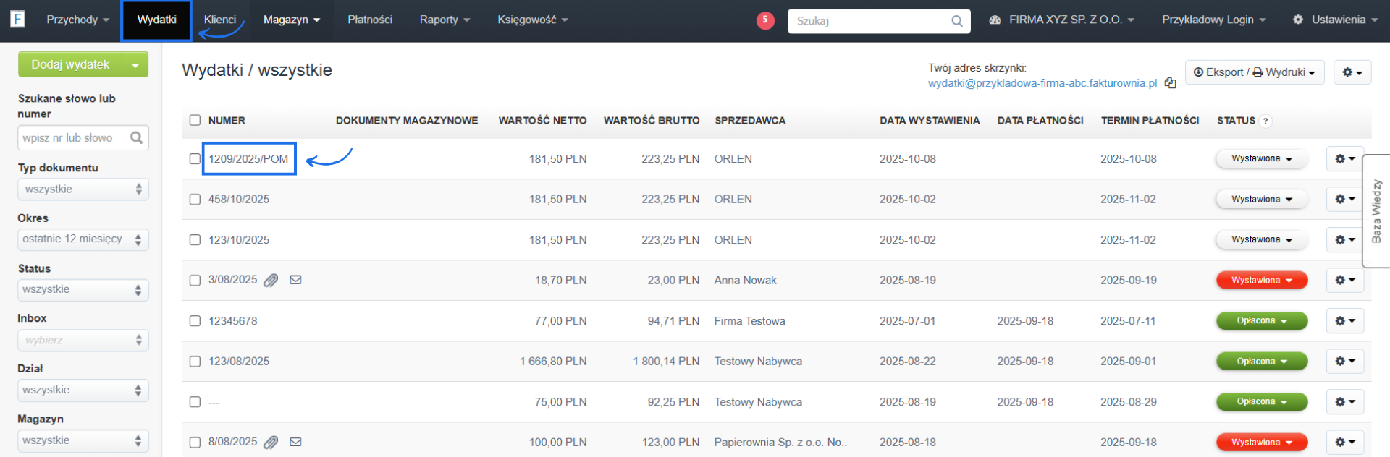Click the green Dodaj wydatek button
Image resolution: width=1390 pixels, height=457 pixels.
(x=70, y=64)
